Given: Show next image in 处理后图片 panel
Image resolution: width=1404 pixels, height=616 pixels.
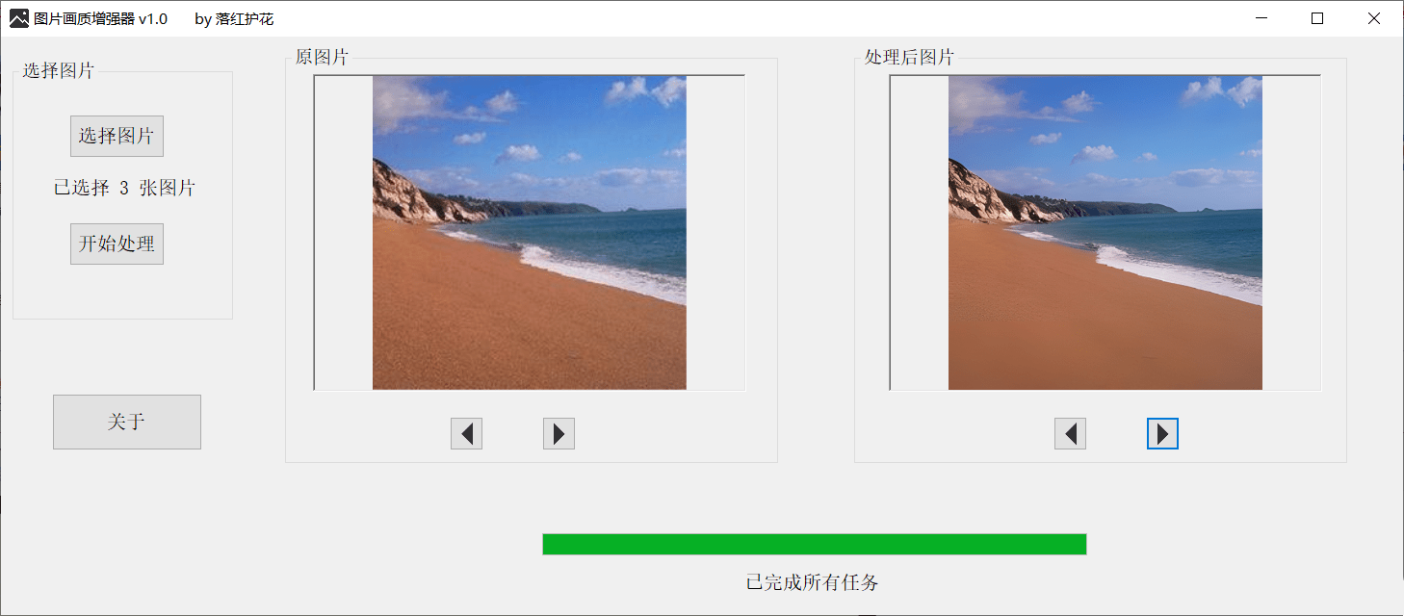Looking at the screenshot, I should click(x=1162, y=434).
